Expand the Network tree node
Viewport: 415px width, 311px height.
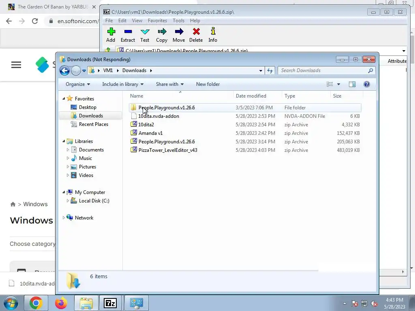coord(64,217)
